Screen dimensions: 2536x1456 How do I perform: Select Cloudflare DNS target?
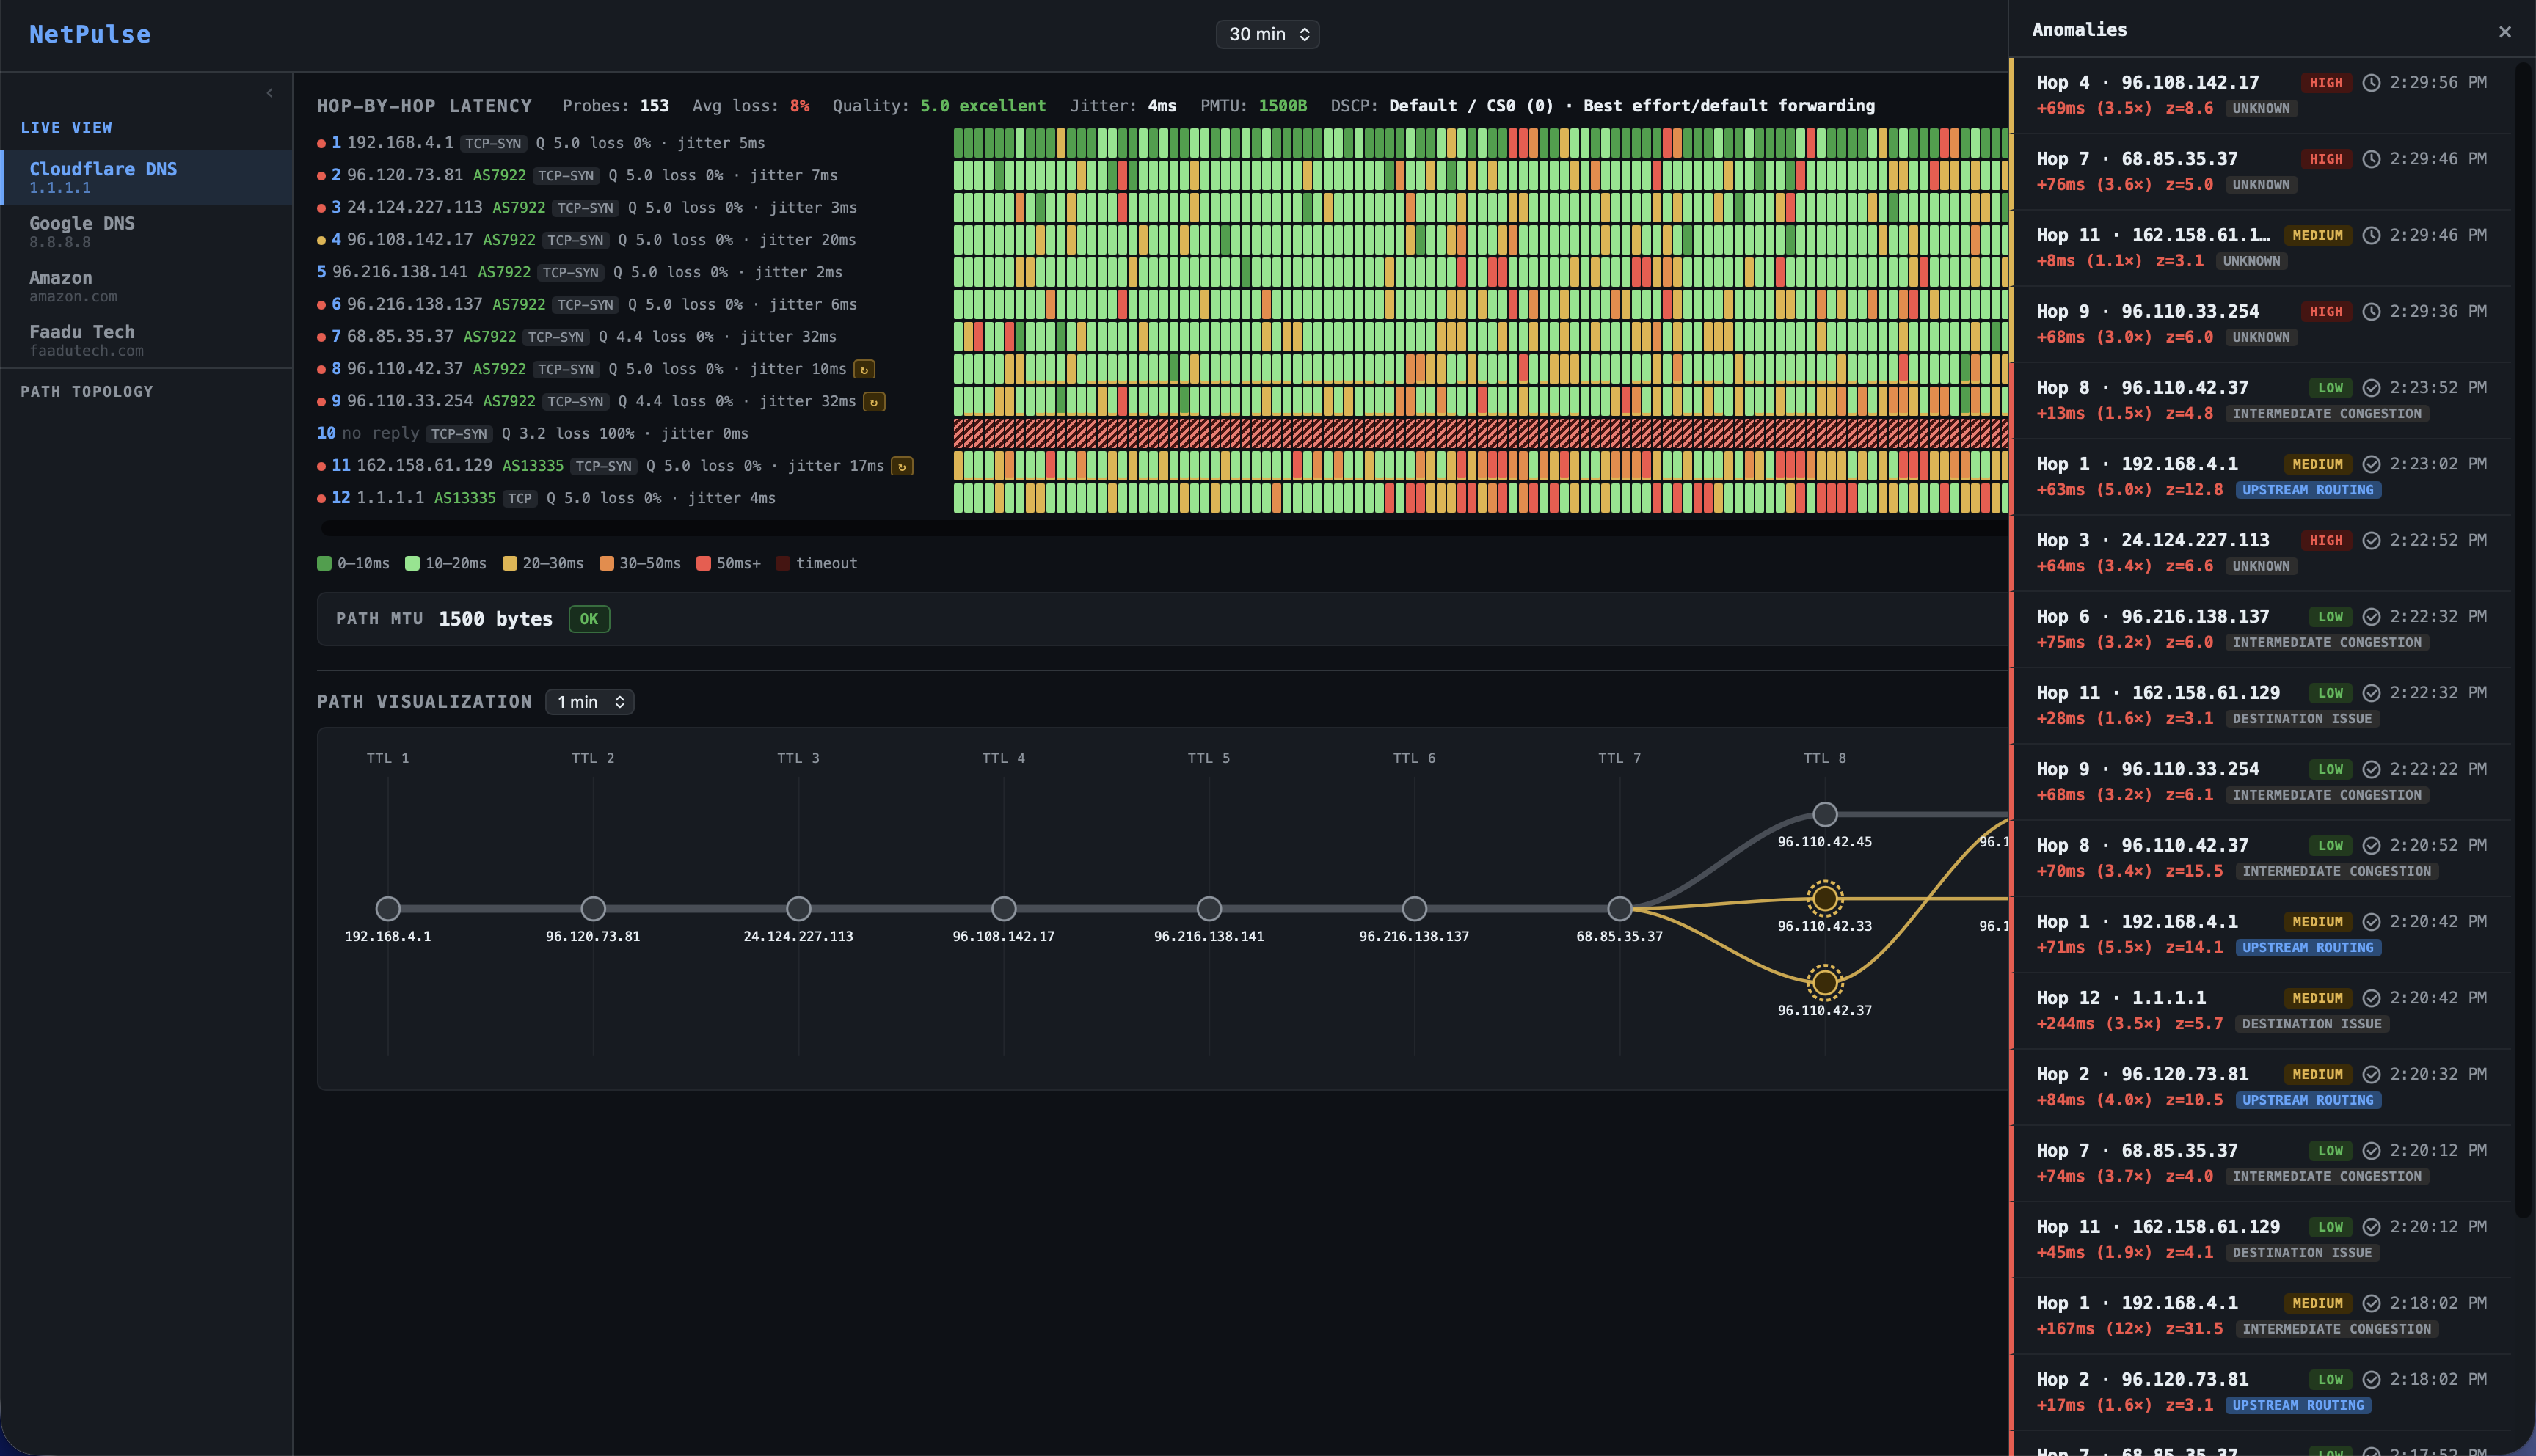146,177
